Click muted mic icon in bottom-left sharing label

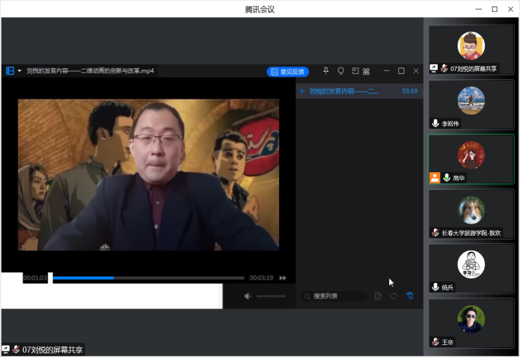click(16, 350)
